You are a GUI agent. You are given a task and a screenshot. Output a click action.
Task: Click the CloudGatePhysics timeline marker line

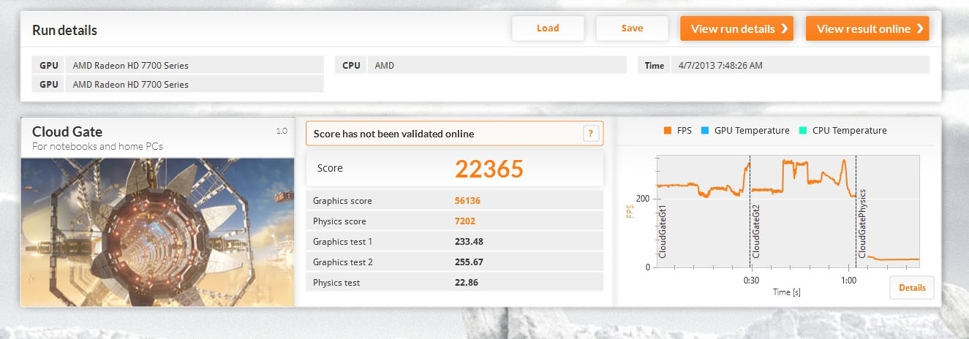click(x=856, y=211)
